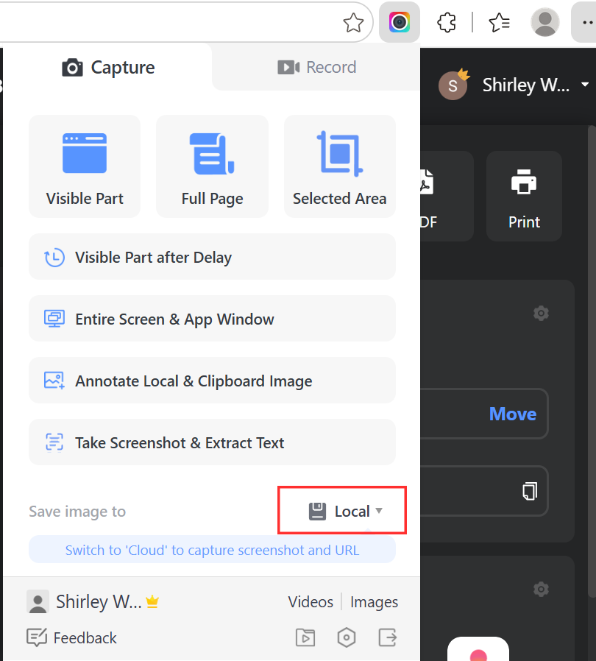Click the sign out icon in footer
The width and height of the screenshot is (596, 661).
pyautogui.click(x=387, y=637)
